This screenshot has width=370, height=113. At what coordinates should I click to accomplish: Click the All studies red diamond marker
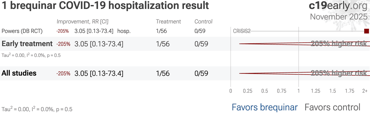(304, 73)
